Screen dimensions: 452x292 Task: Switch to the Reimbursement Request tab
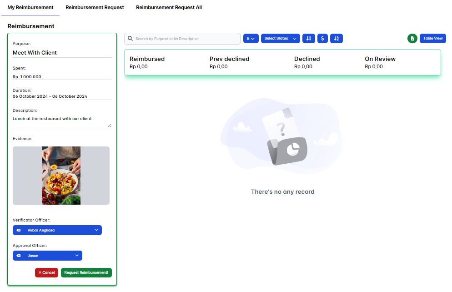(95, 8)
